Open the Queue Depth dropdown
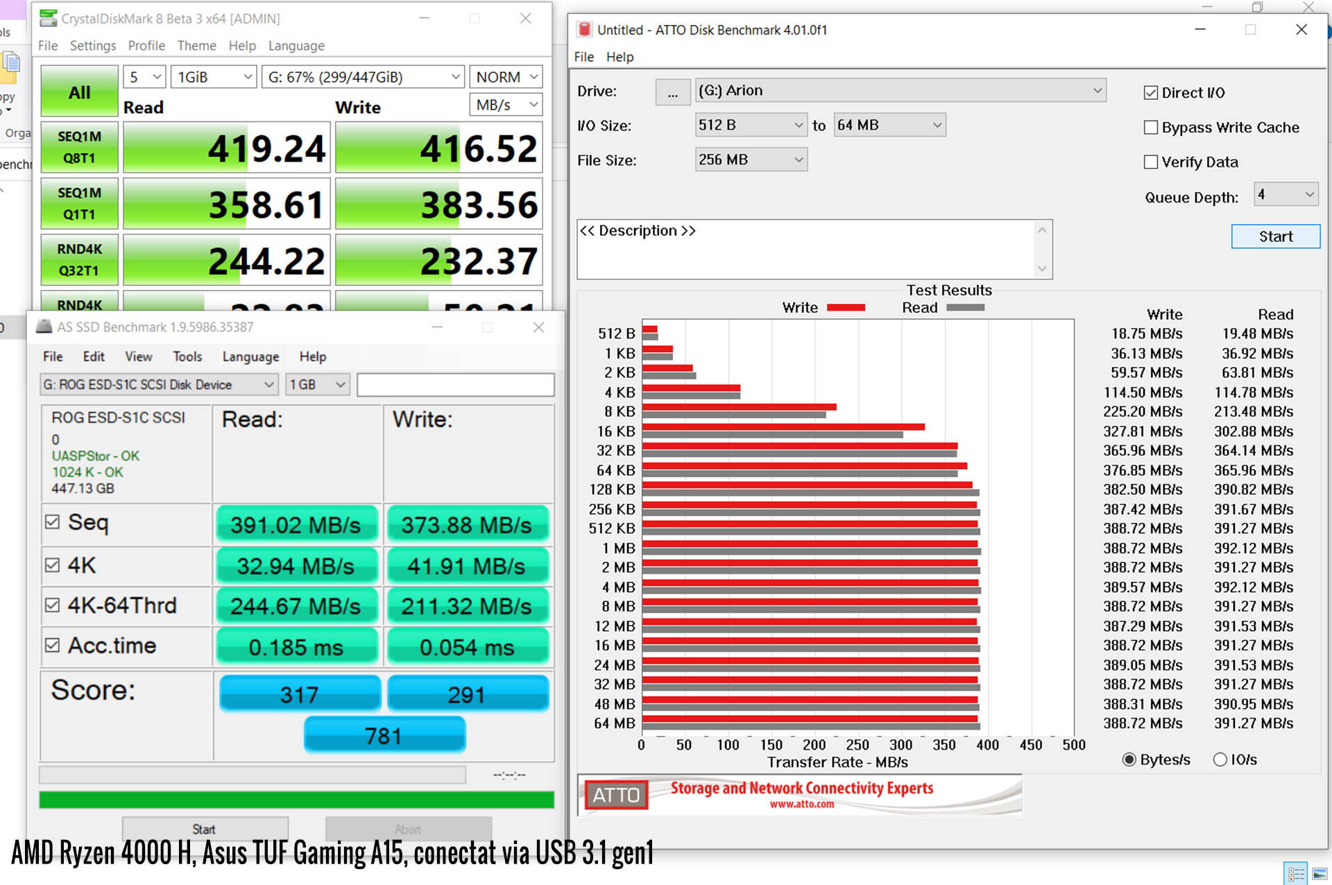 pyautogui.click(x=1286, y=195)
